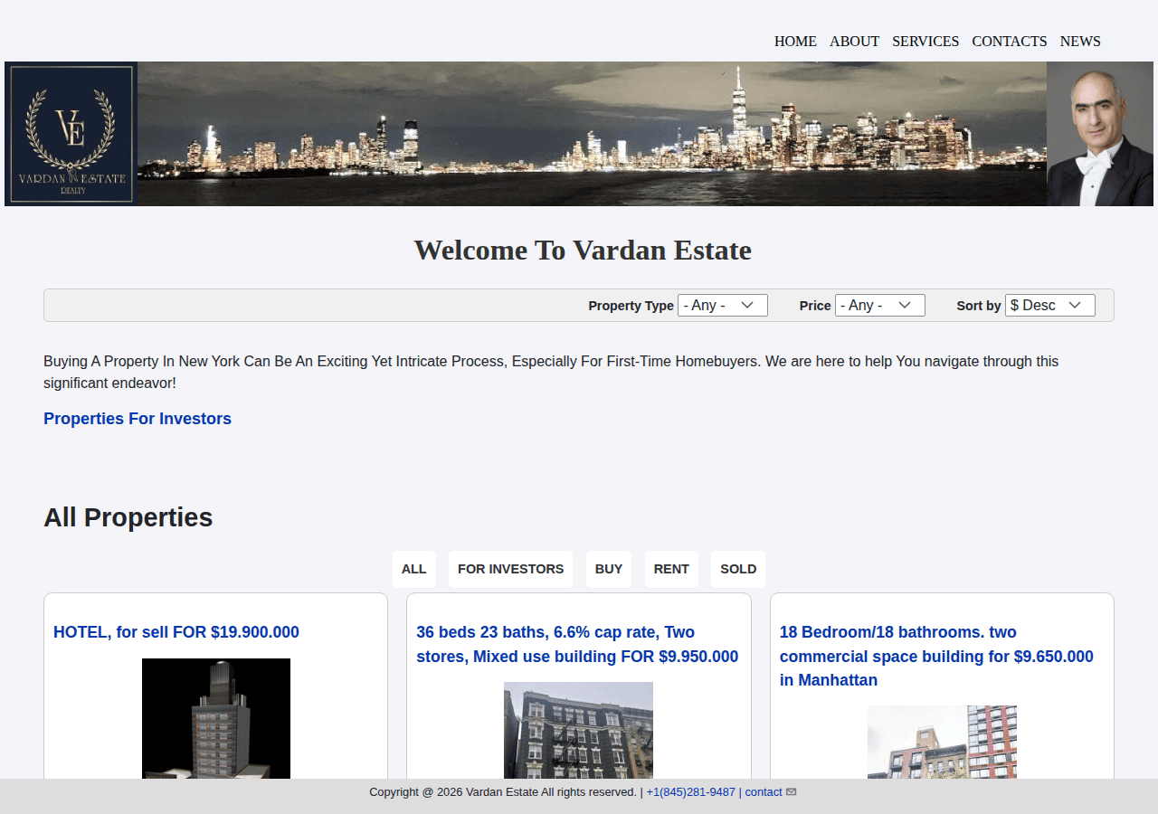The image size is (1158, 814).
Task: Open the Sort by dropdown
Action: coord(1050,306)
